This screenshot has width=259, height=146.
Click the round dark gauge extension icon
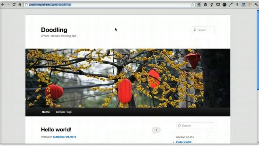(x=224, y=4)
